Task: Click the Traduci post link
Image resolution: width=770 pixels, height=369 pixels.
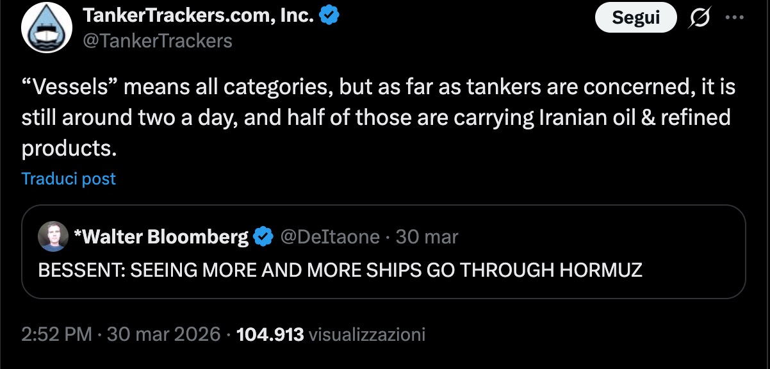Action: 69,178
